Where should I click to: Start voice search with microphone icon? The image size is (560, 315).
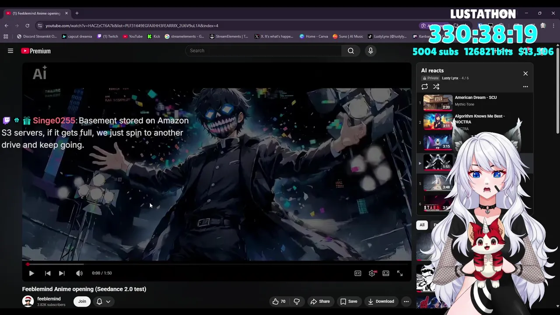[x=371, y=51]
